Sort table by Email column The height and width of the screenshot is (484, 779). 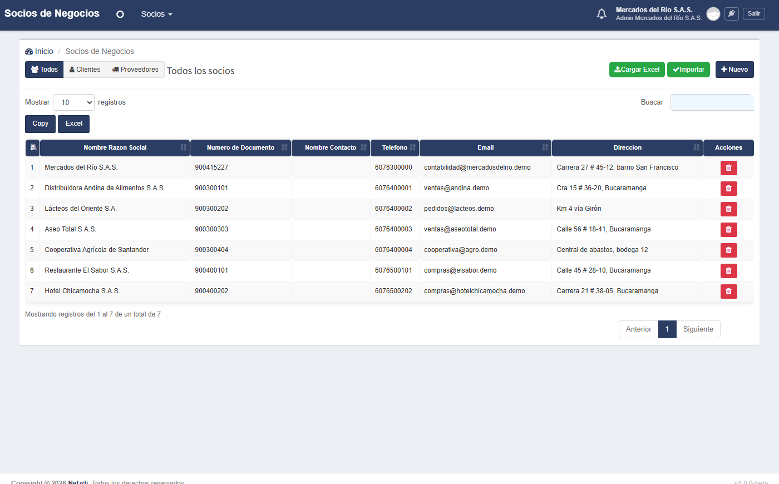tap(485, 148)
